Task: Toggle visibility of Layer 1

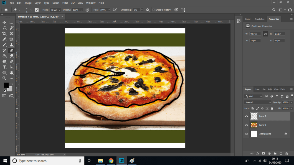Action: tap(246, 125)
